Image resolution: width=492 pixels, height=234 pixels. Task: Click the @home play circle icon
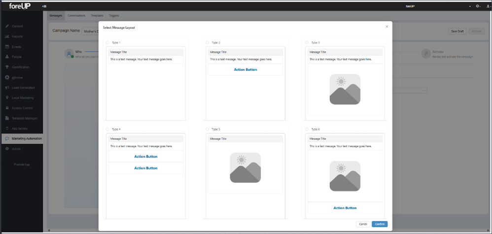[x=7, y=77]
